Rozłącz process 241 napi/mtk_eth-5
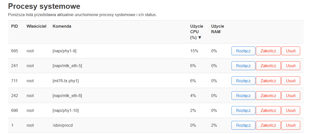 tap(243, 66)
